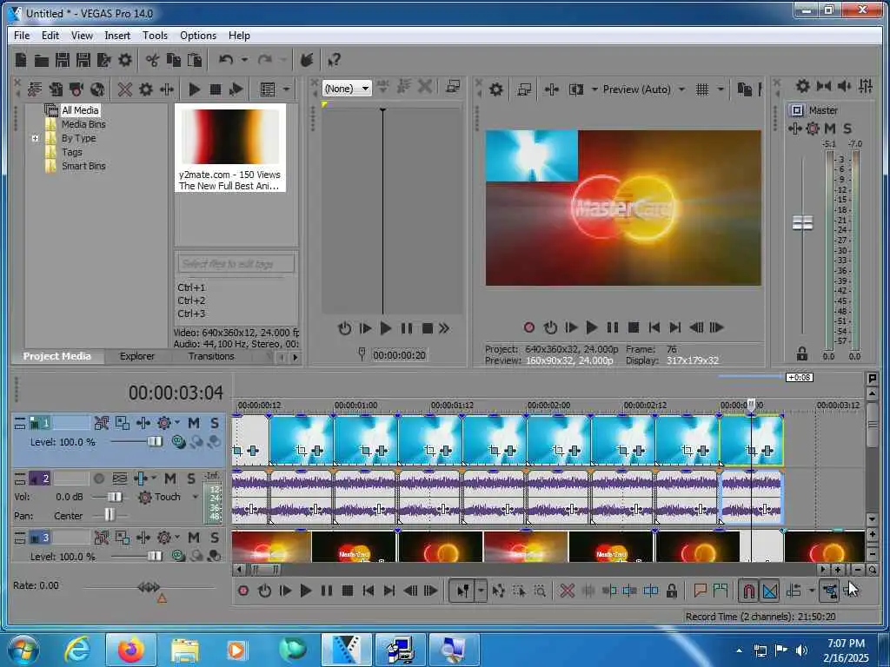Open the Options menu

coord(197,35)
